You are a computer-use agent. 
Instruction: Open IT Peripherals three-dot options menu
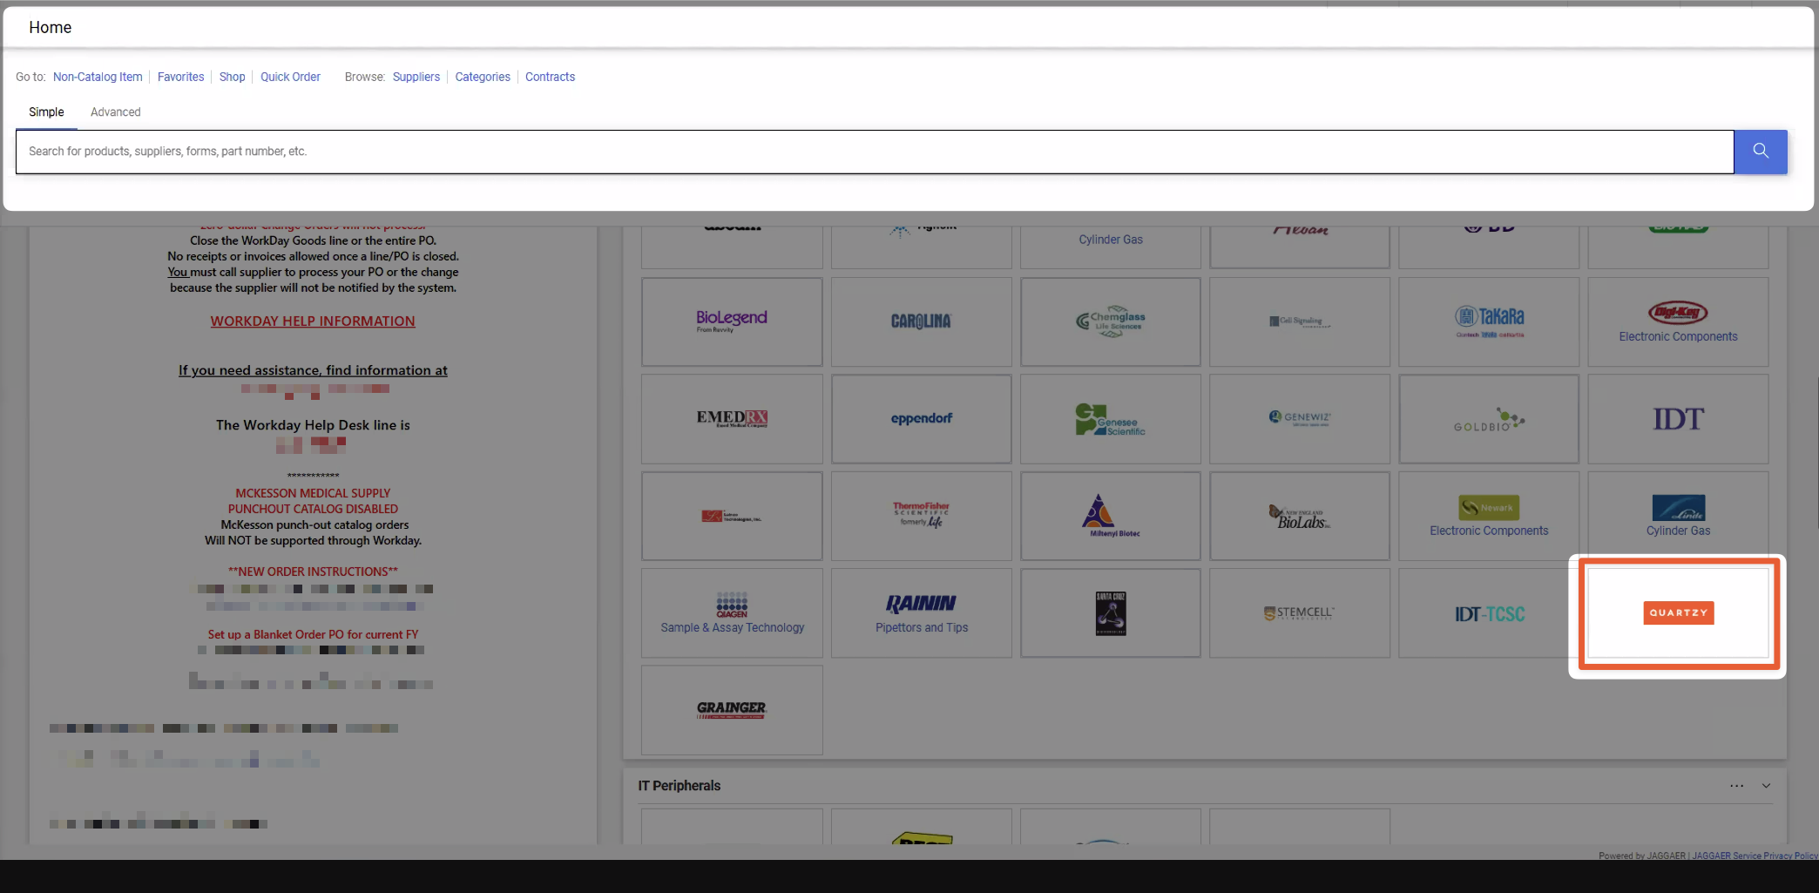(x=1736, y=786)
